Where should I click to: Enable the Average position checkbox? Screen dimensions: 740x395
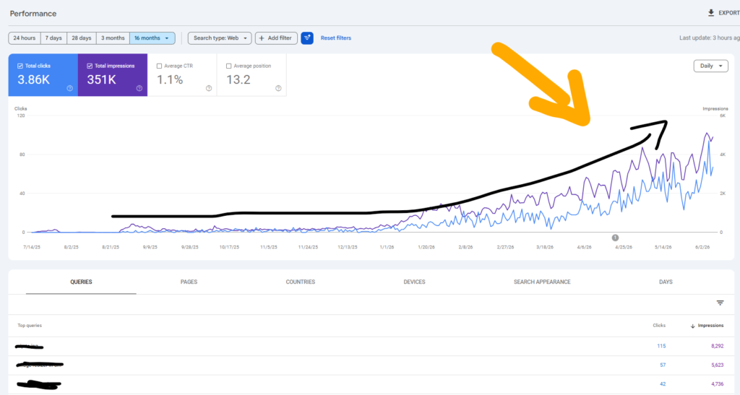[229, 66]
